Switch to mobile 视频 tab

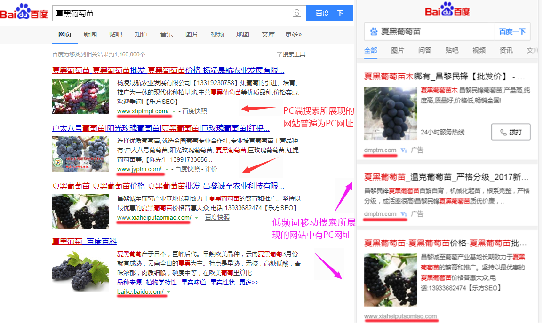(479, 51)
